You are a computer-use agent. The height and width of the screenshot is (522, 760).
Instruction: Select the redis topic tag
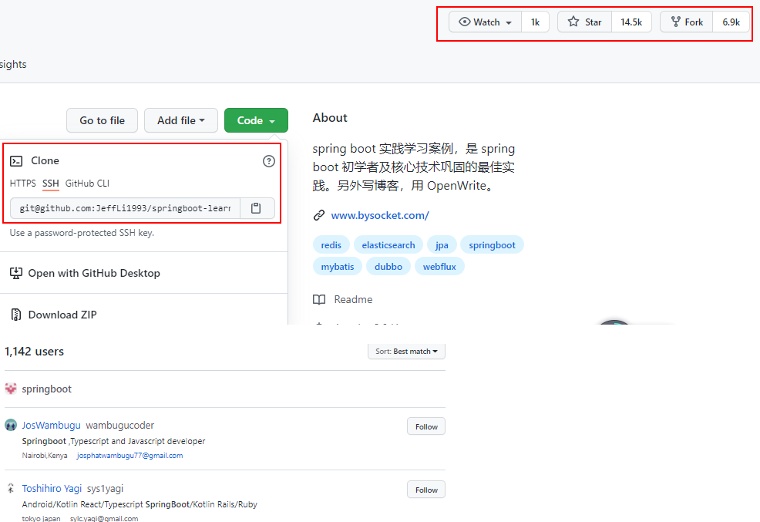331,245
